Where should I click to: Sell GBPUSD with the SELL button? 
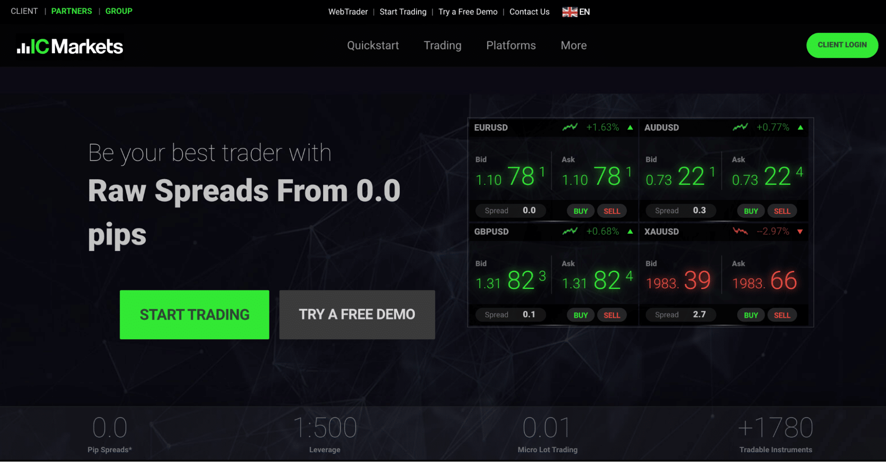tap(612, 315)
